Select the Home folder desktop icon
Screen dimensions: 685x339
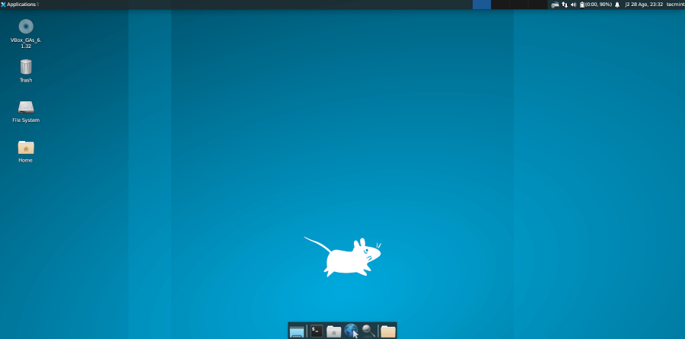tap(26, 148)
